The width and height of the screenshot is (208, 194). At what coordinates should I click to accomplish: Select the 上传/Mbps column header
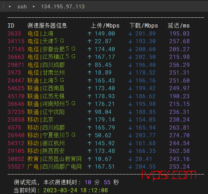tap(105, 25)
